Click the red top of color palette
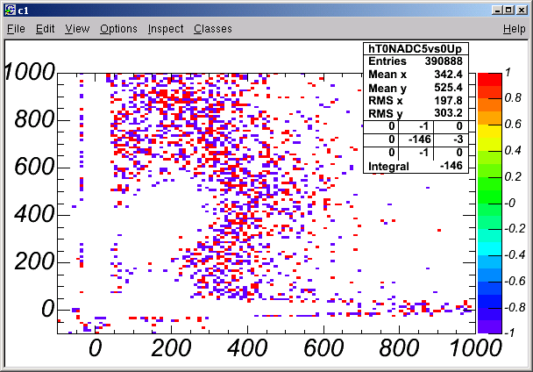The height and width of the screenshot is (372, 533). (x=489, y=79)
